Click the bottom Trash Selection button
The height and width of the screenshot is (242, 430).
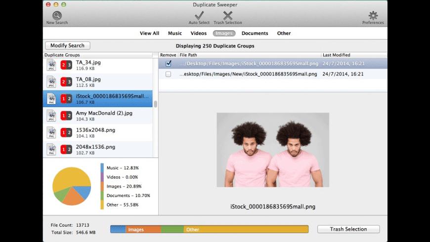coord(348,229)
